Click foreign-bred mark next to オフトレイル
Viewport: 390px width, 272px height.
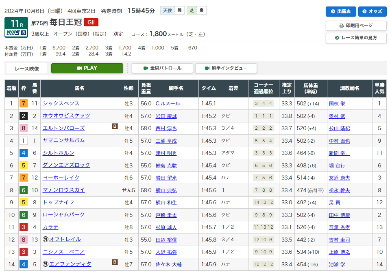tap(46, 240)
